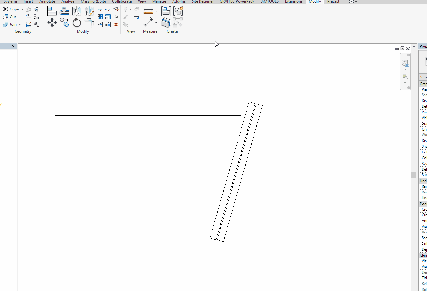The height and width of the screenshot is (291, 427).
Task: Choose the Mirror - Pick Axis tool
Action: pyautogui.click(x=76, y=10)
